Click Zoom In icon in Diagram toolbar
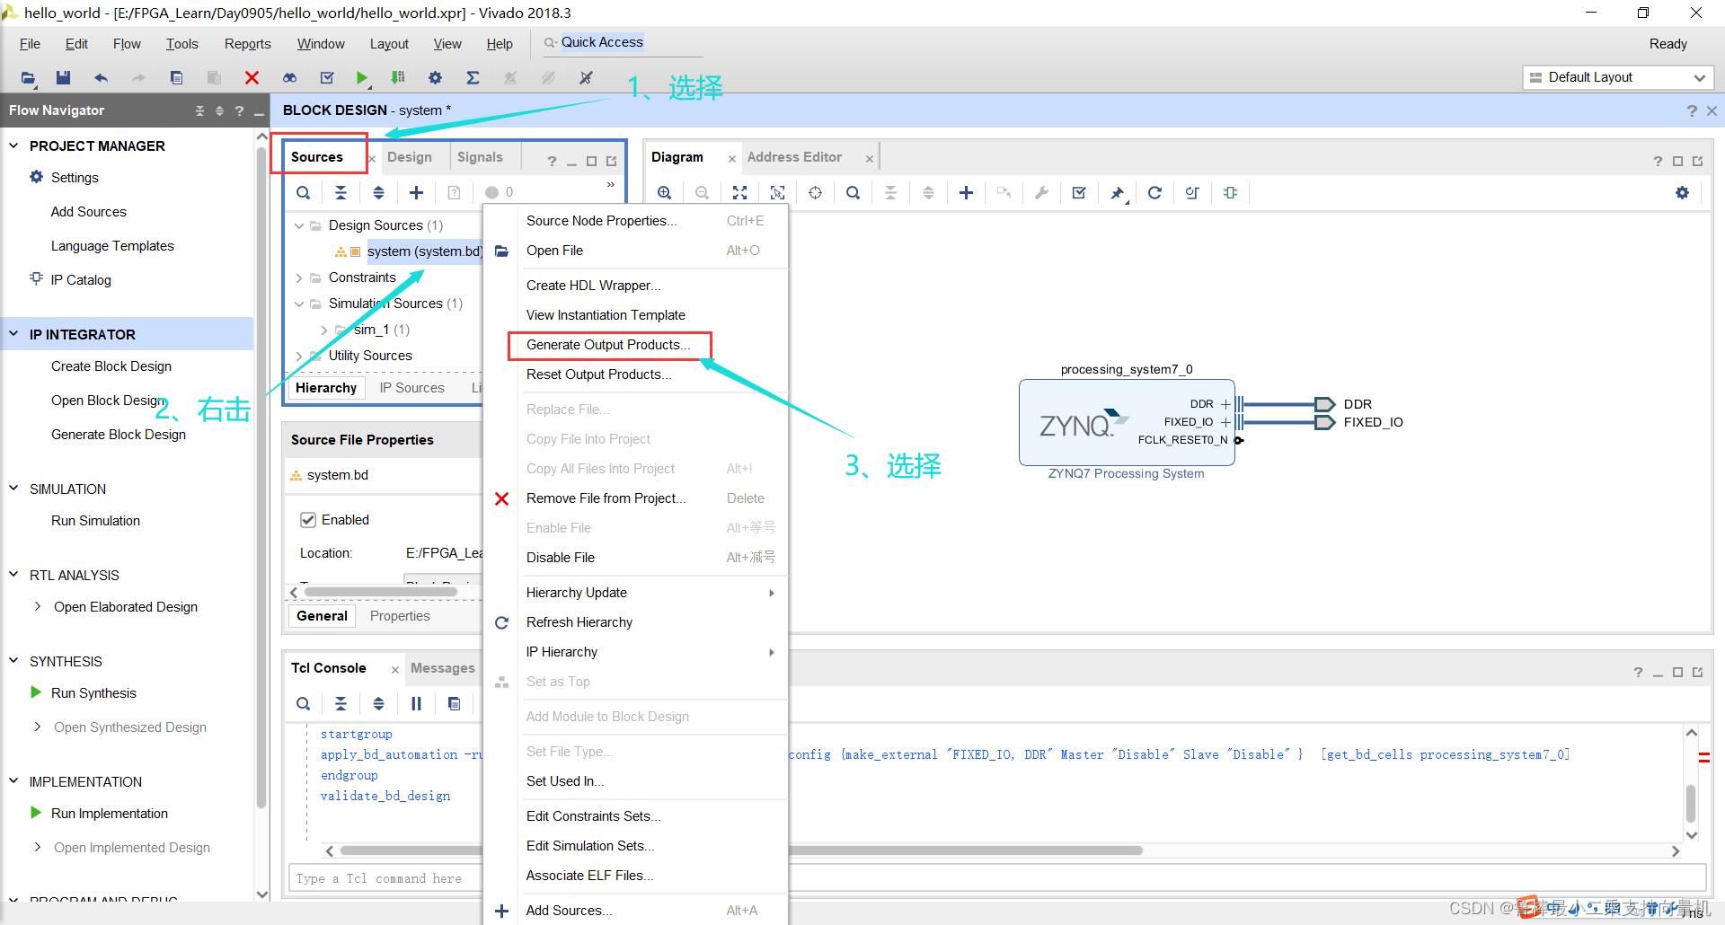The width and height of the screenshot is (1725, 925). click(x=664, y=192)
